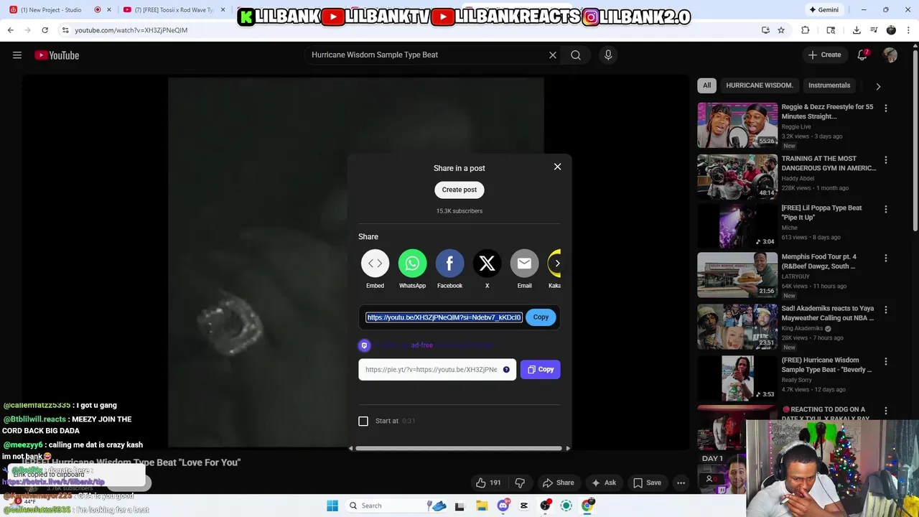Open King Akademiks reacts video thumbnail
919x517 pixels.
pyautogui.click(x=737, y=326)
